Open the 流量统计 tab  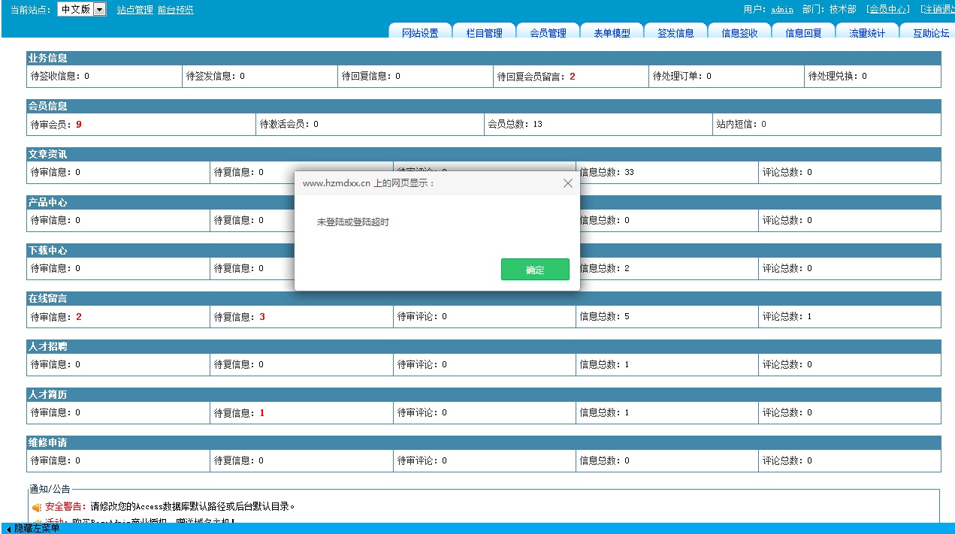(x=867, y=33)
